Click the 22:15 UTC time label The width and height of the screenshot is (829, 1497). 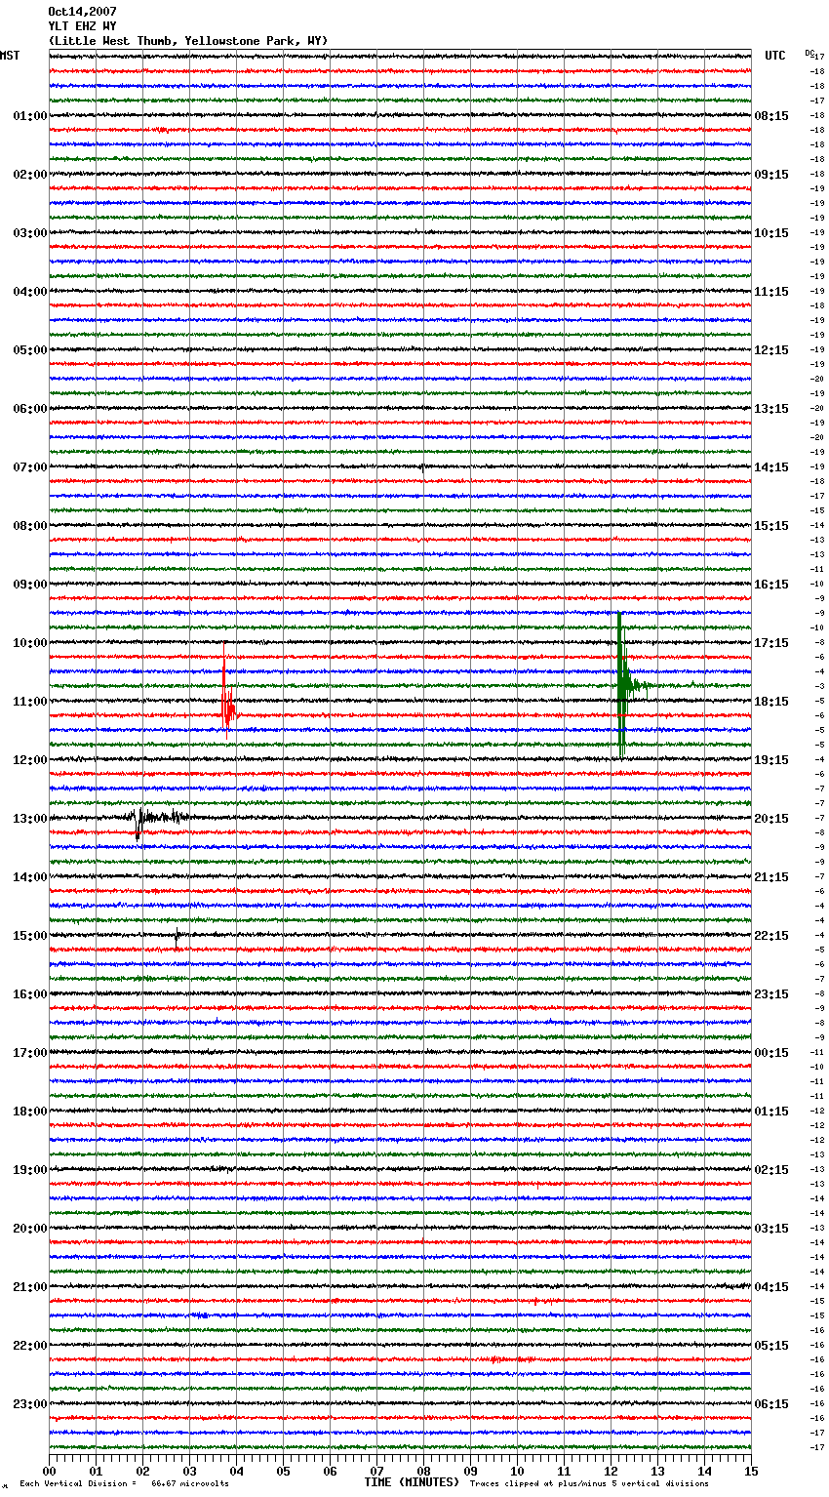(771, 936)
